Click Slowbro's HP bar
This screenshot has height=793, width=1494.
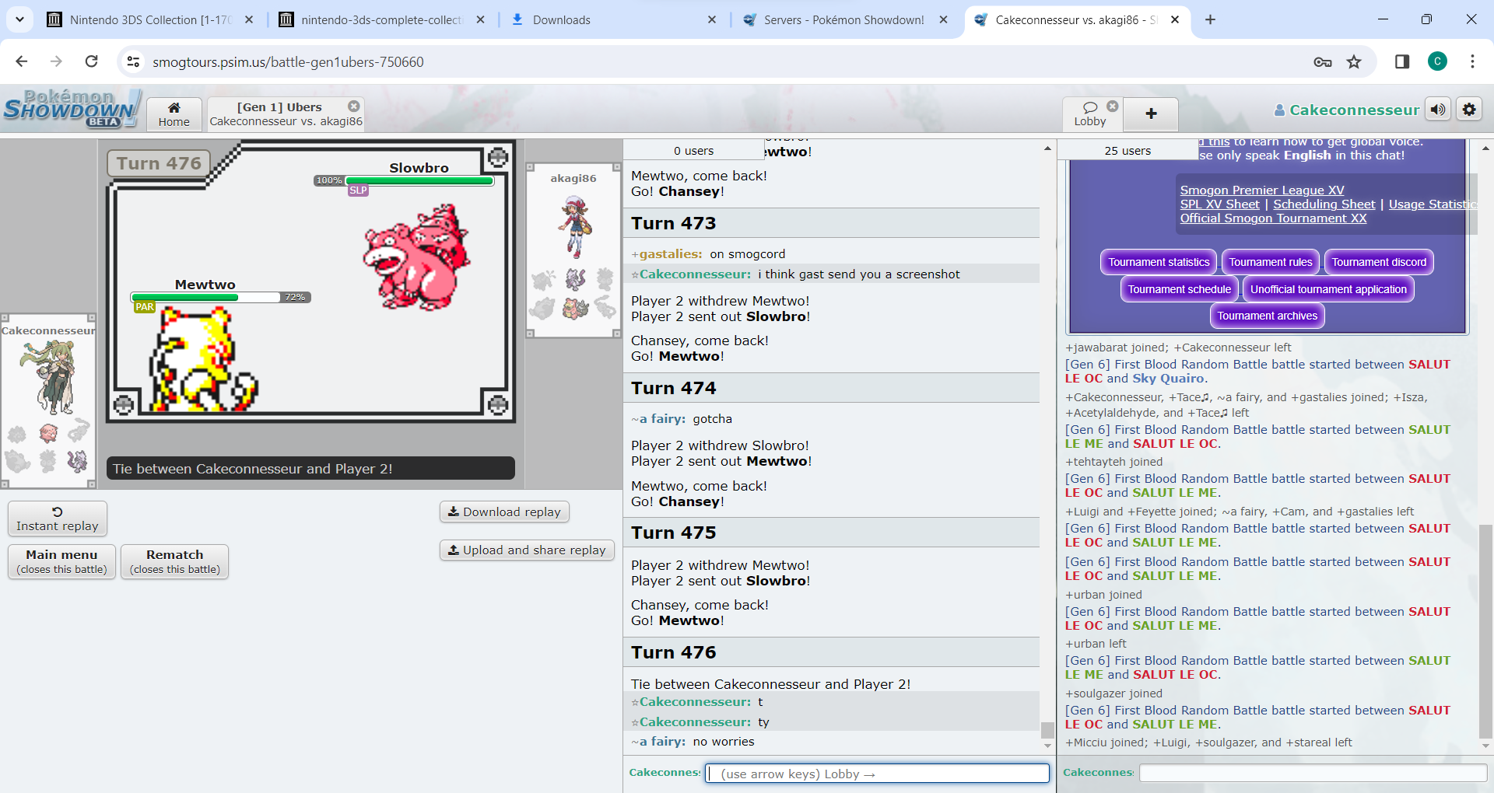point(419,180)
